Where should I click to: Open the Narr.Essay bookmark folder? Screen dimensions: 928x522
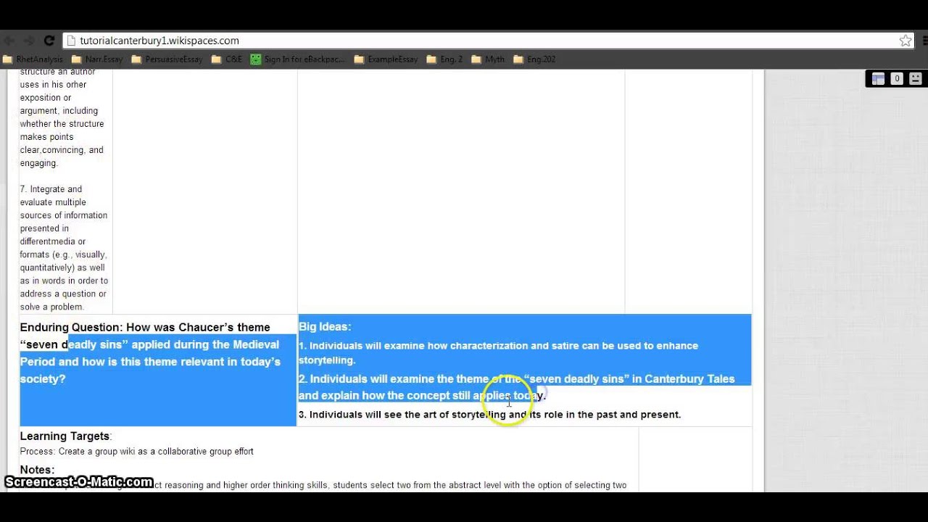[x=97, y=59]
